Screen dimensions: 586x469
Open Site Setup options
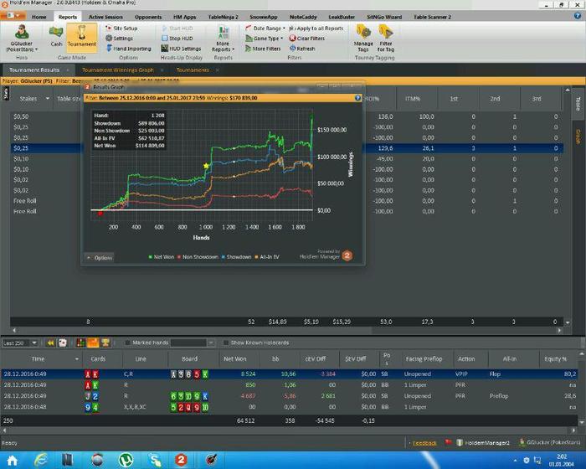121,28
